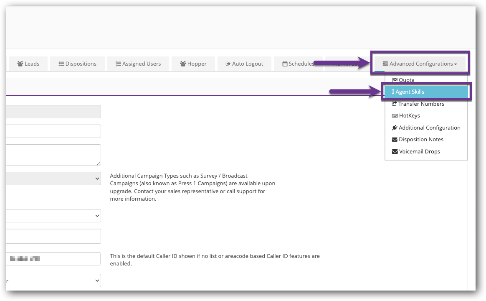Open the Auto Logout tab
Screen dimensions: 486x301
(244, 64)
